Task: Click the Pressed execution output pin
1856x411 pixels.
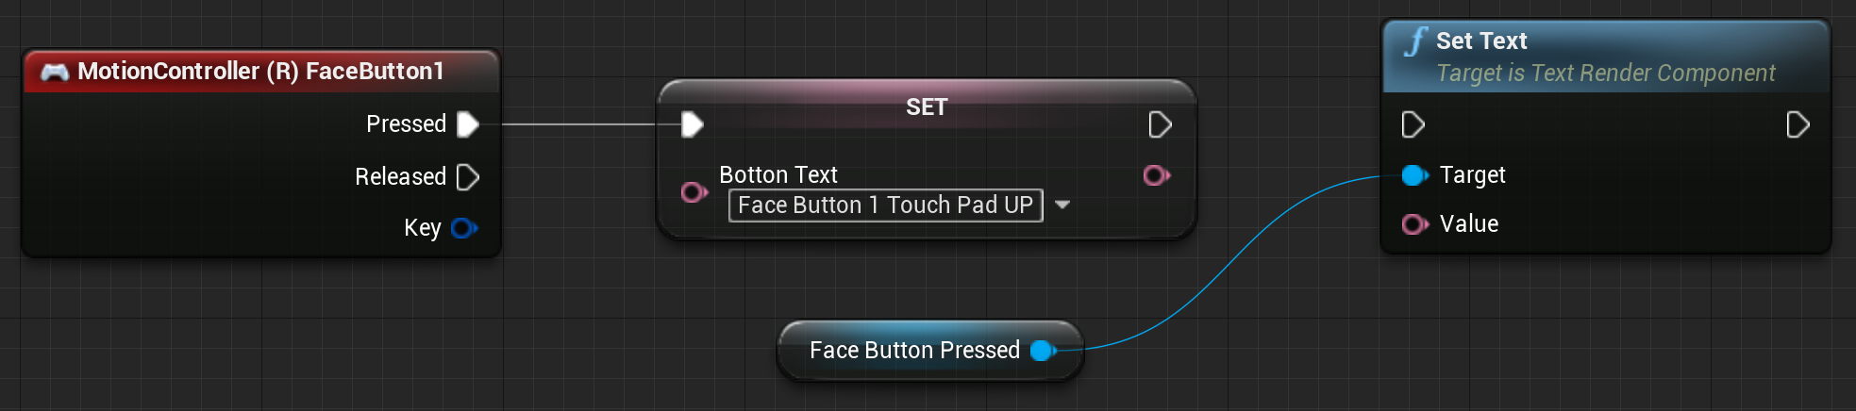Action: point(468,124)
